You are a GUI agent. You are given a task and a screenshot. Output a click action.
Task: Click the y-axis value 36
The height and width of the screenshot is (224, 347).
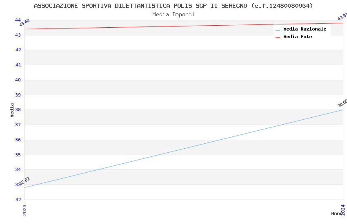pyautogui.click(x=18, y=140)
